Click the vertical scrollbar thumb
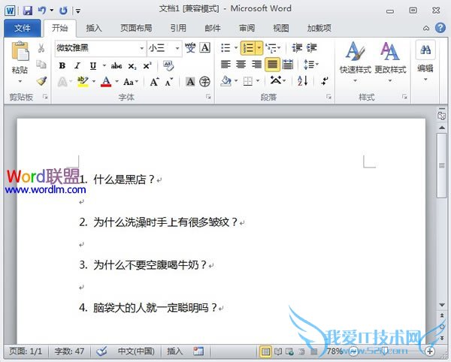 tap(442, 165)
